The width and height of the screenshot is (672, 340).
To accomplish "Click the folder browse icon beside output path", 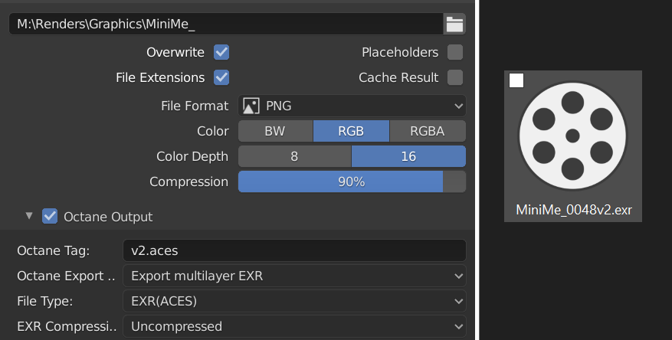I will (454, 24).
